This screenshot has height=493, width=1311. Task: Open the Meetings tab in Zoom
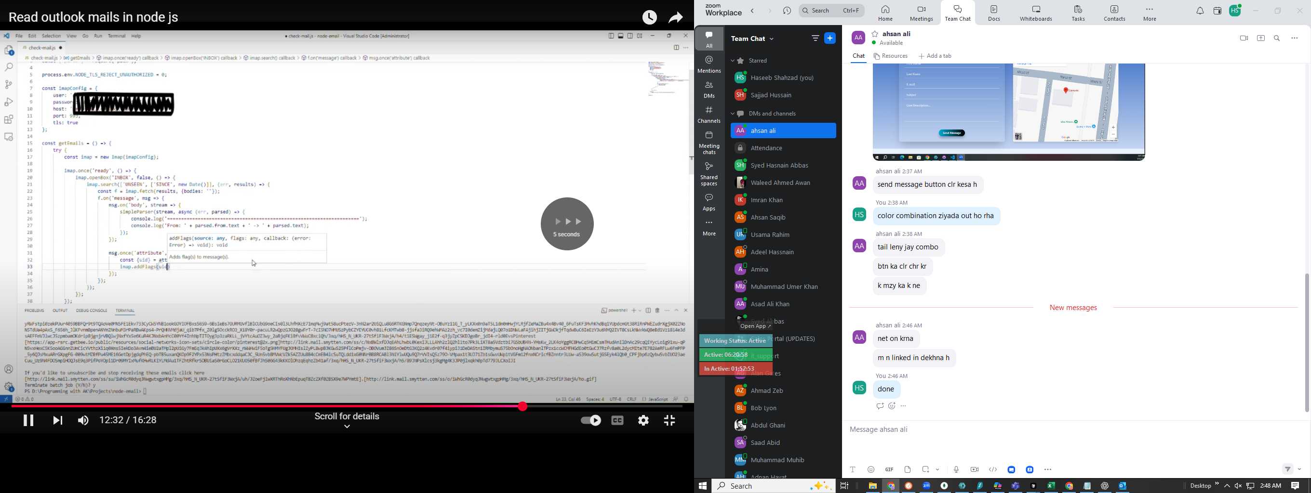(922, 13)
